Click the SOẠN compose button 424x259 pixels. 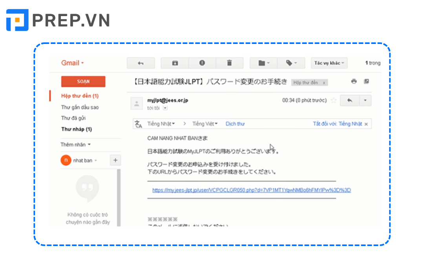click(x=83, y=81)
